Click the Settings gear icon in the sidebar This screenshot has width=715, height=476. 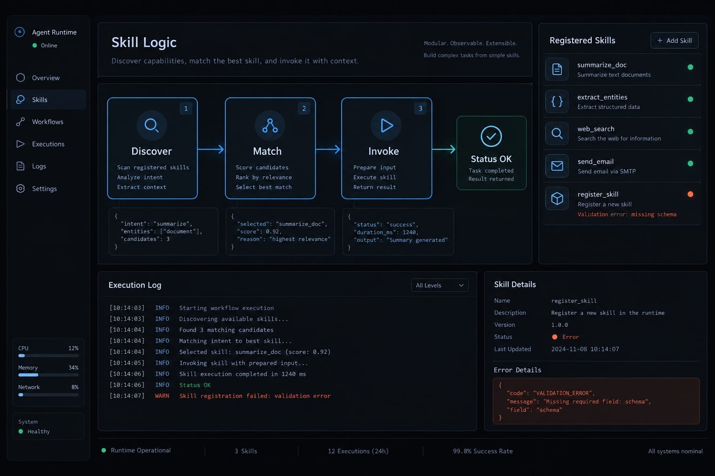(x=20, y=188)
